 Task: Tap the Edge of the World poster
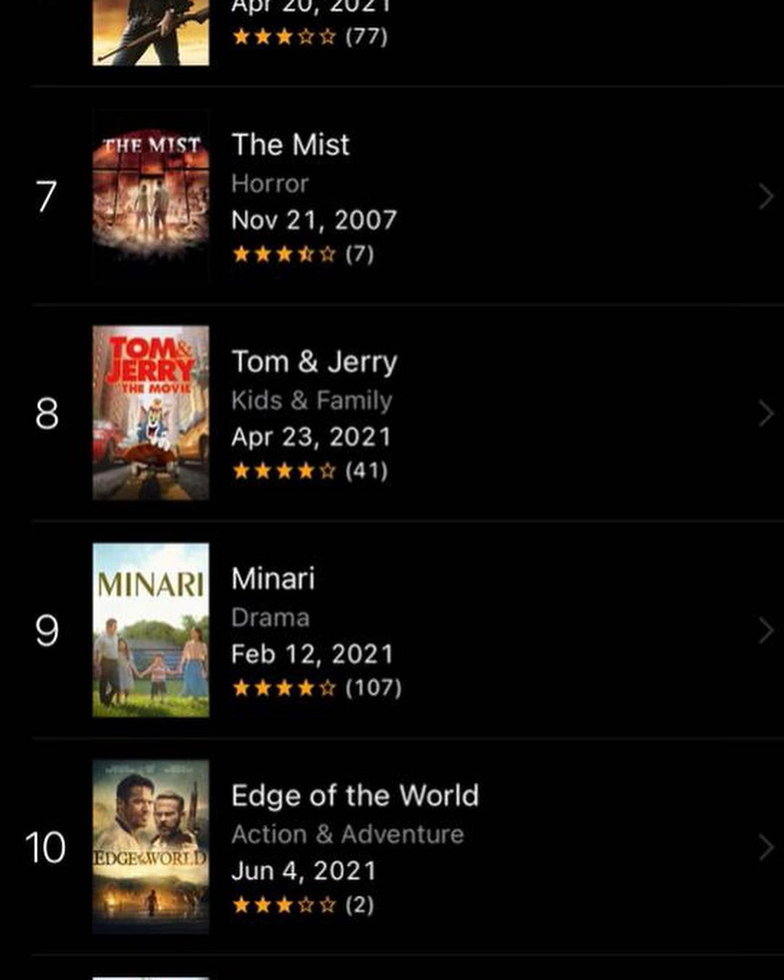[151, 846]
